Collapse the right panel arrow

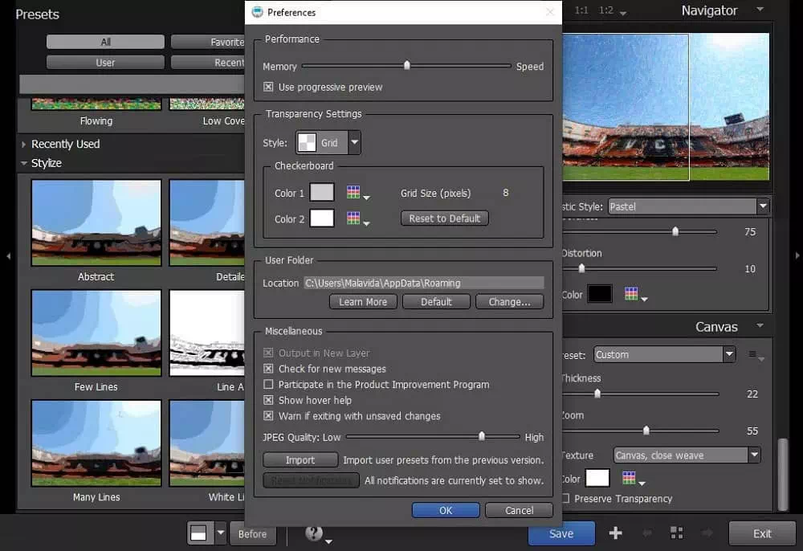coord(797,255)
